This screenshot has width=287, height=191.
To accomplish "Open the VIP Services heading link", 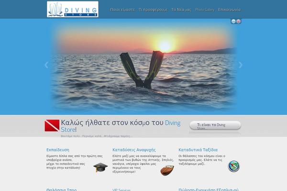I will 121,190.
